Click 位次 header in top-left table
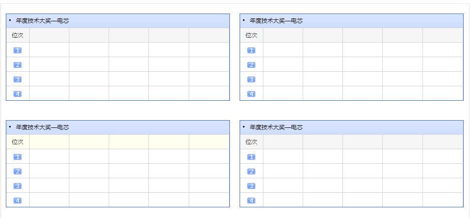 click(x=17, y=35)
